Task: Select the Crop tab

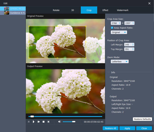Action: (x=89, y=10)
